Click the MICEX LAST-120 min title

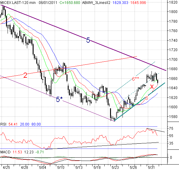[18, 2]
